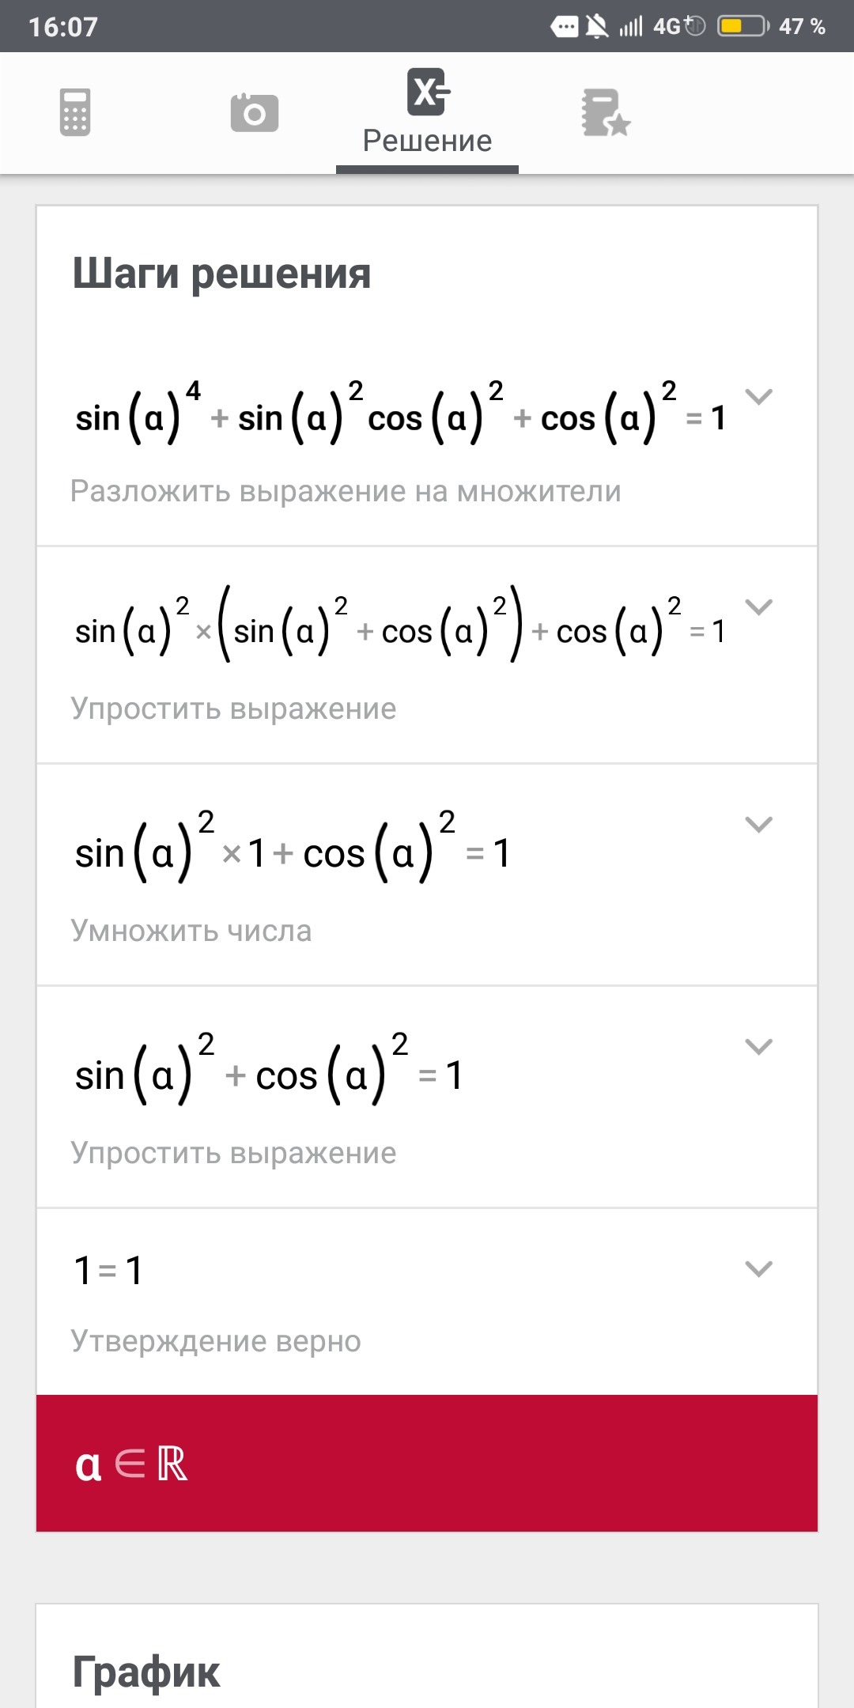Tap the 'Утверждение верно' caption
The width and height of the screenshot is (854, 1708).
[x=216, y=1341]
